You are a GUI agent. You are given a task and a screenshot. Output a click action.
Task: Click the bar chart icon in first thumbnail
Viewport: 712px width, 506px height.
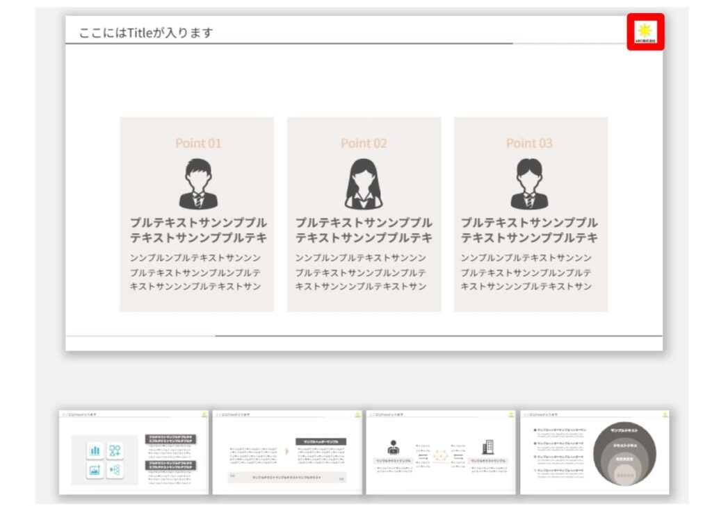95,450
